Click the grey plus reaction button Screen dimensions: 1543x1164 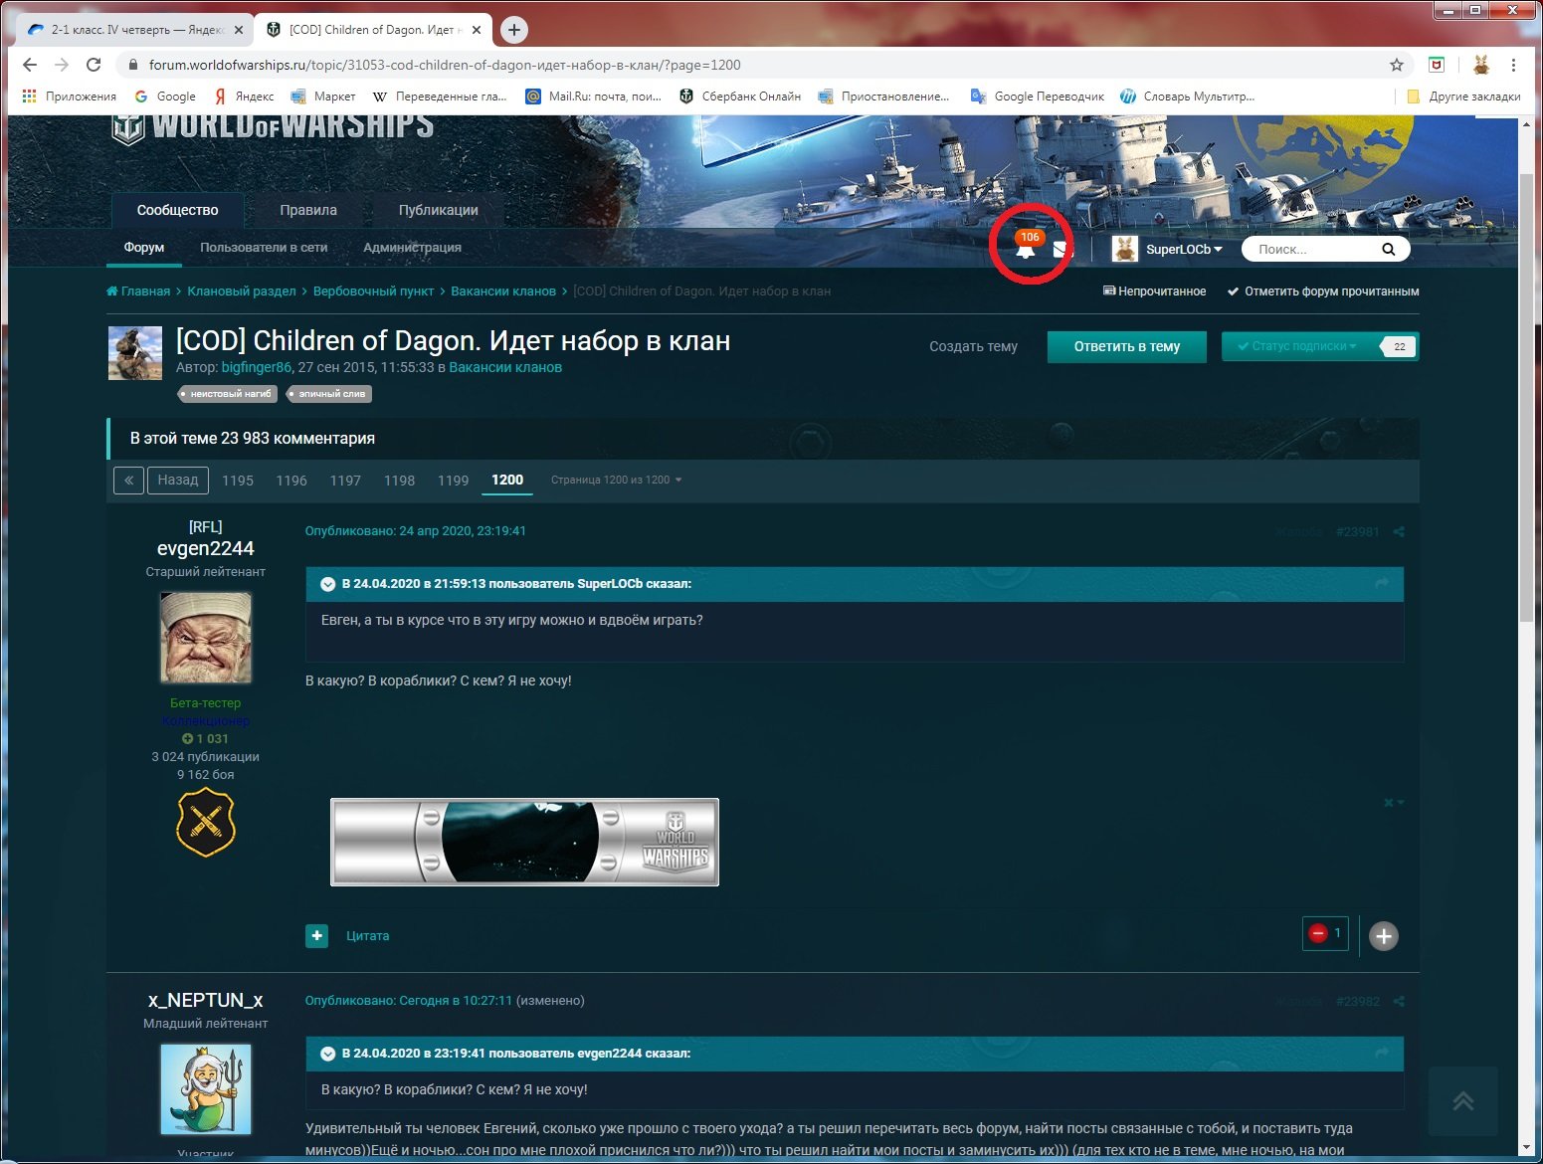point(1384,936)
